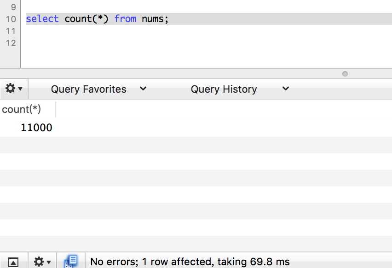
Task: Click the 'from' keyword in the query
Action: coord(125,19)
